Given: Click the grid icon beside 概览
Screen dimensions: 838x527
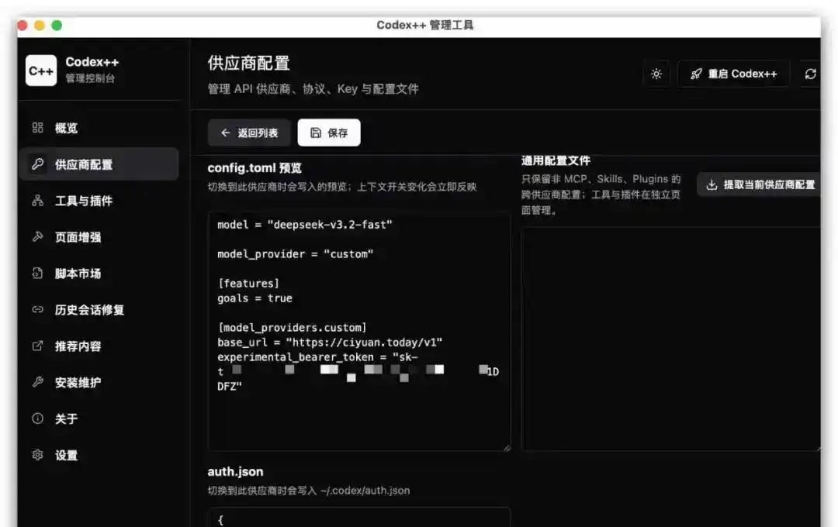Looking at the screenshot, I should (x=37, y=128).
